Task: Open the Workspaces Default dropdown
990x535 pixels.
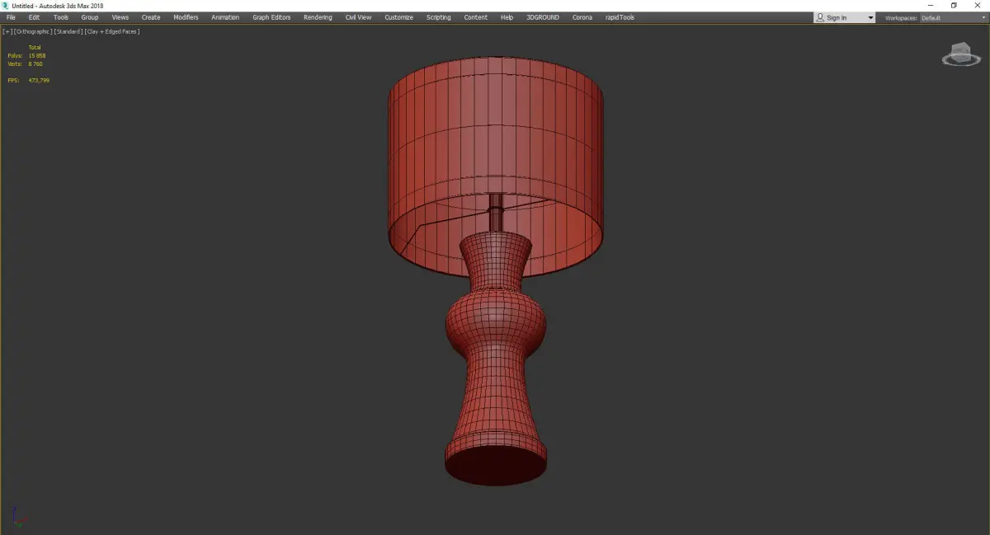Action: tap(952, 18)
